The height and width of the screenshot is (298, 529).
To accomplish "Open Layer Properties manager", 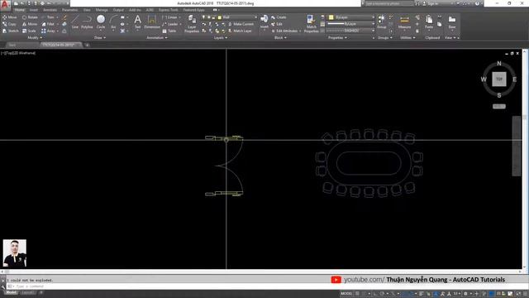I will 192,24.
